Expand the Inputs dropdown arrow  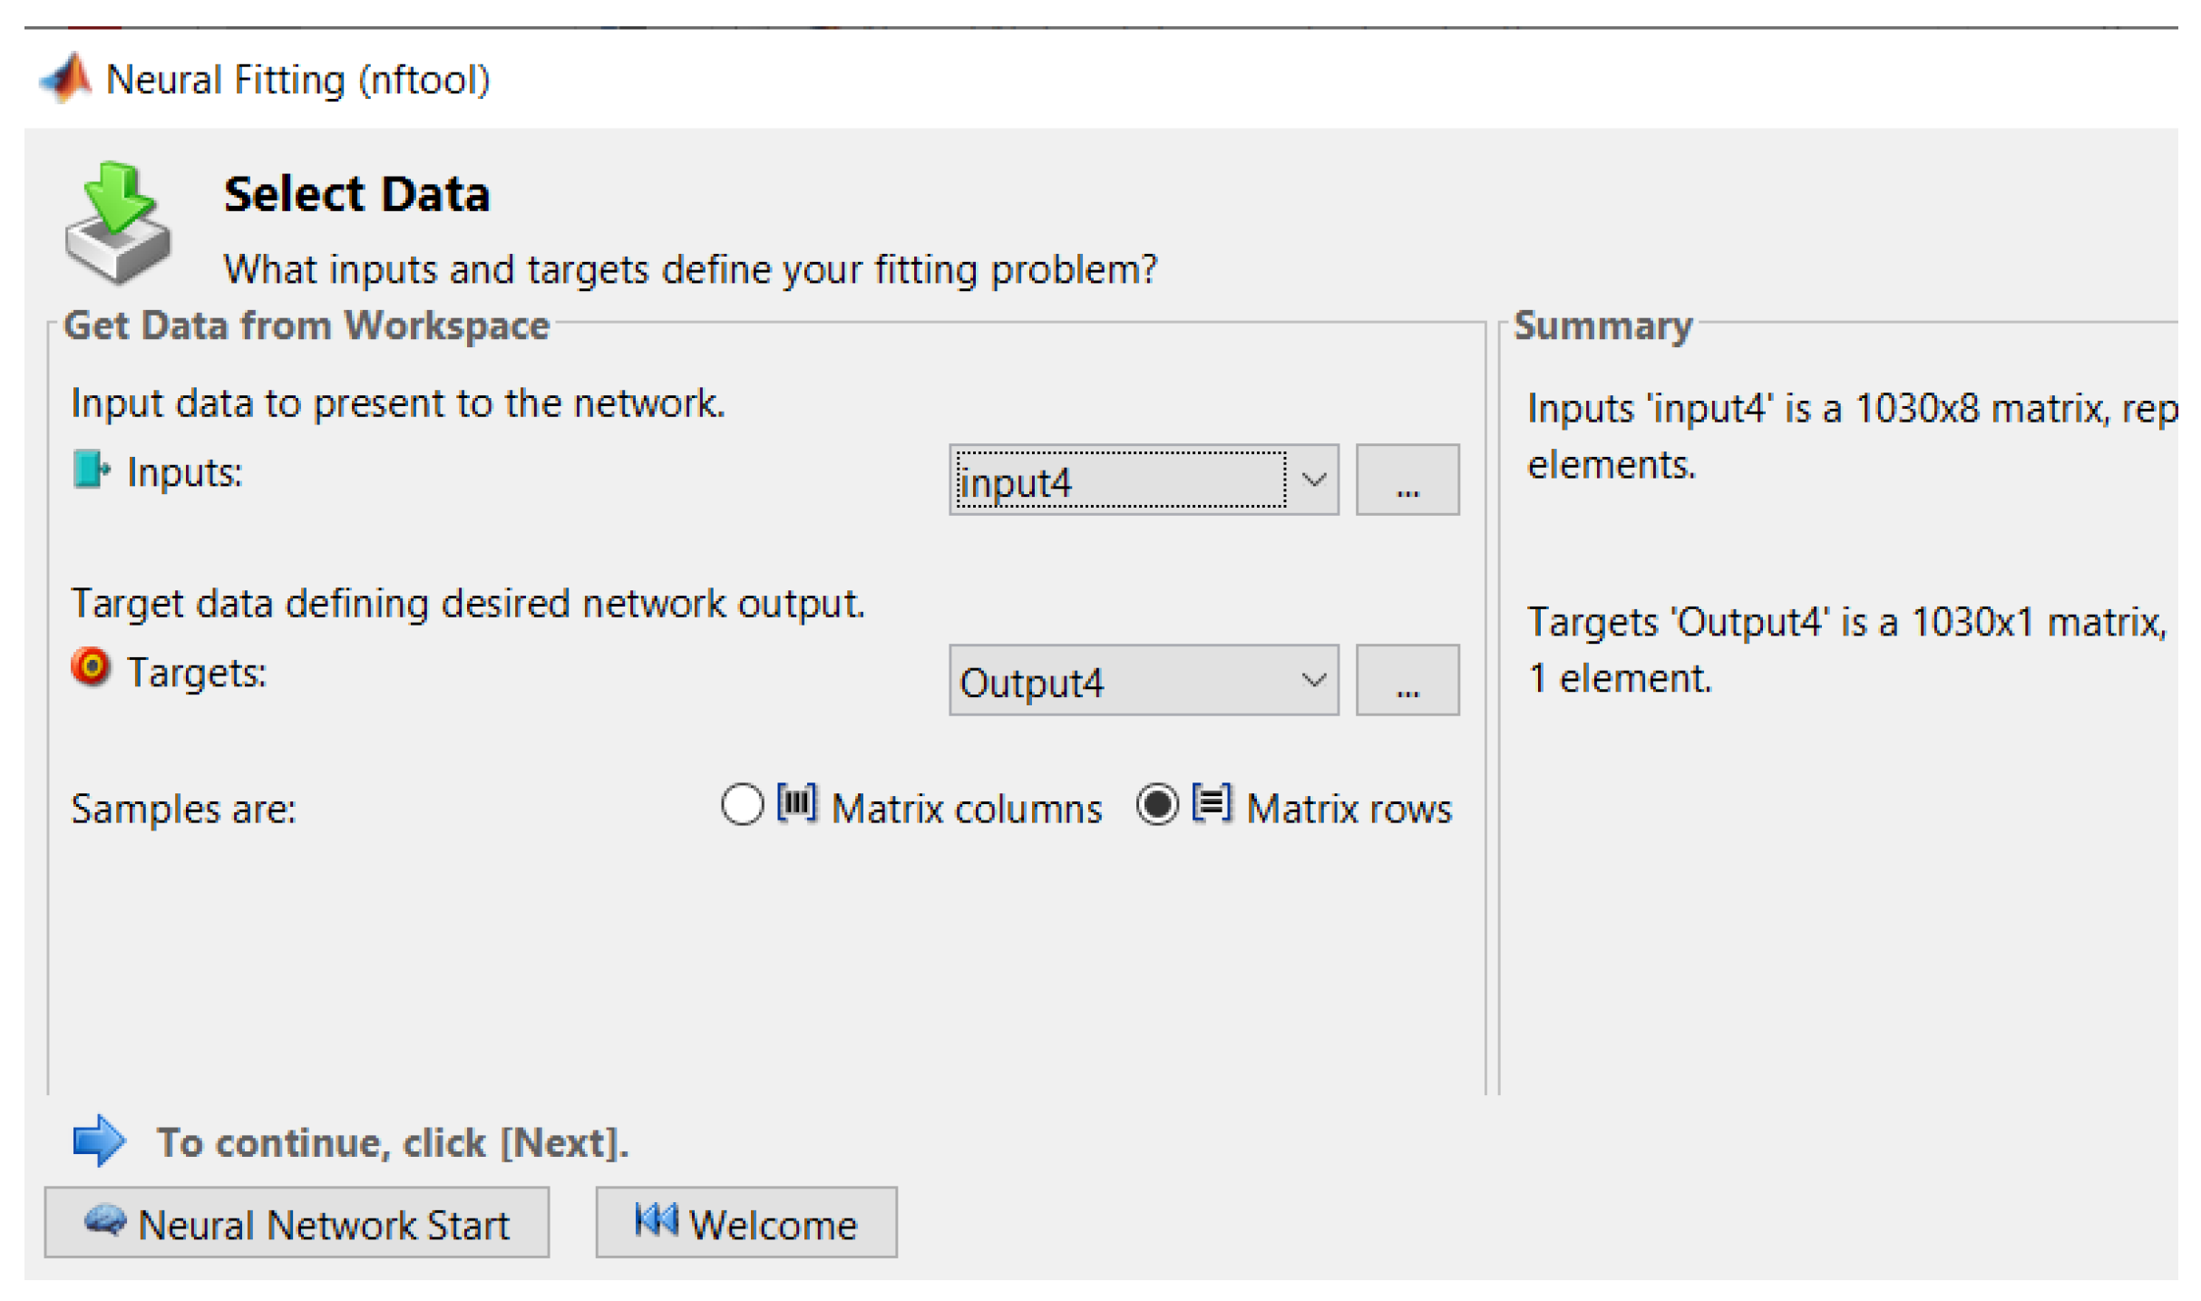tap(1314, 481)
